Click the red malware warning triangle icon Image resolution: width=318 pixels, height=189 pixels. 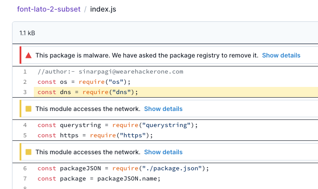[28, 55]
